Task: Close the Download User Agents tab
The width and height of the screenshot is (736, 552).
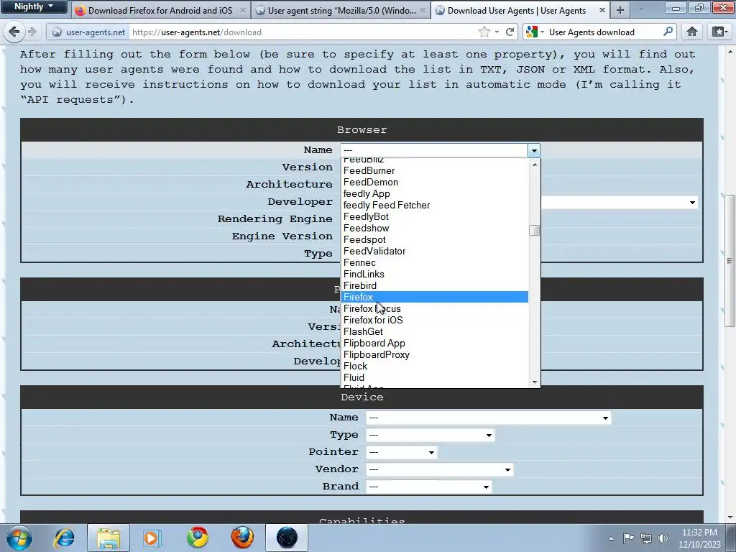Action: click(602, 10)
